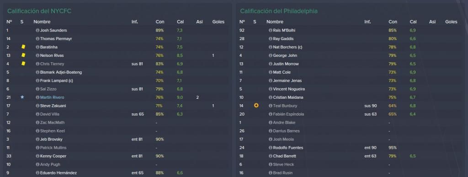Click Nelson Rivas yellow card icon
468x177 pixels.
point(23,55)
